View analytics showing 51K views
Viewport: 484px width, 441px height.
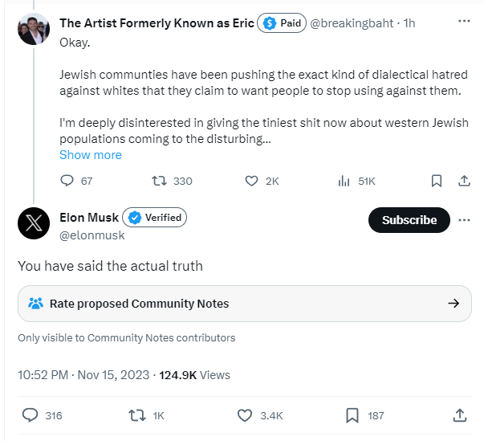point(344,181)
